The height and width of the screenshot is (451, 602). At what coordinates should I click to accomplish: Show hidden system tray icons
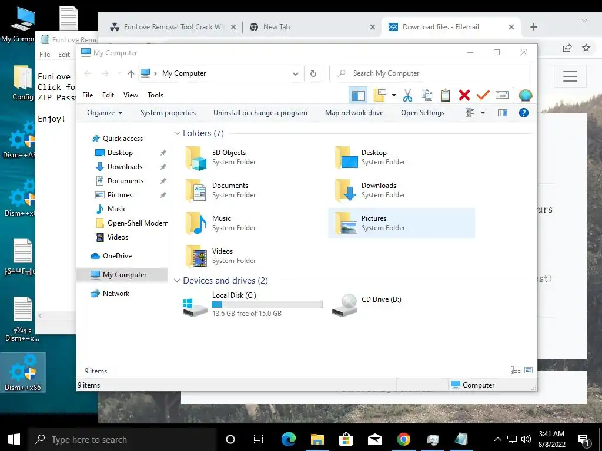tap(497, 439)
